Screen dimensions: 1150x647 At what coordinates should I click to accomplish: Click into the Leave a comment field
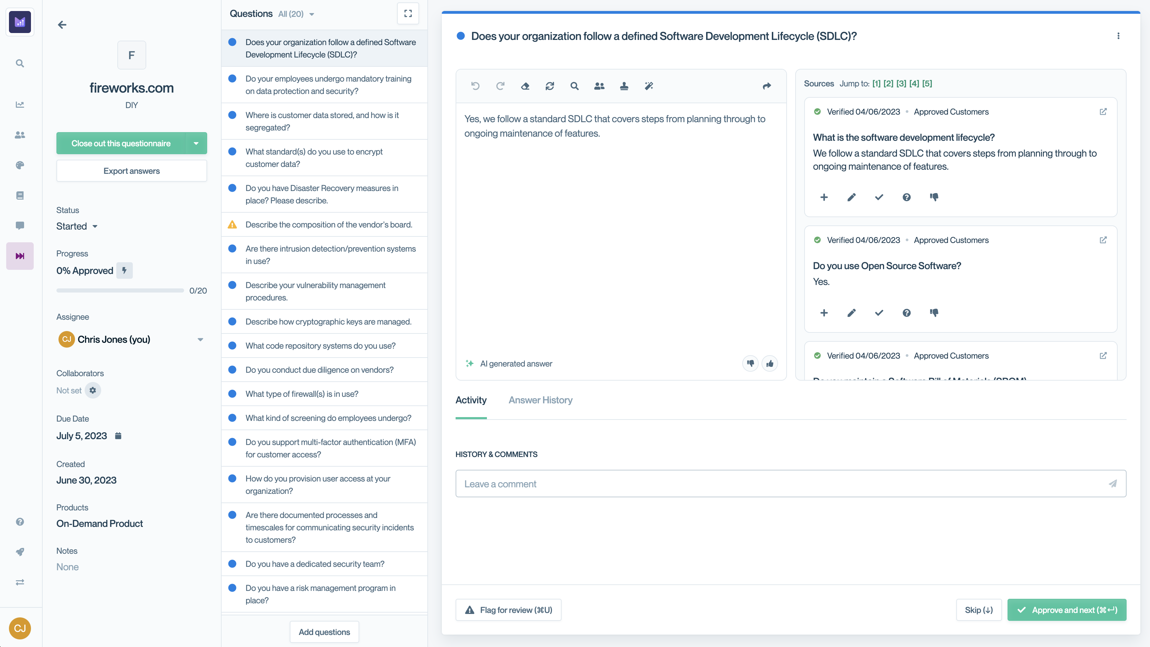[x=781, y=484]
